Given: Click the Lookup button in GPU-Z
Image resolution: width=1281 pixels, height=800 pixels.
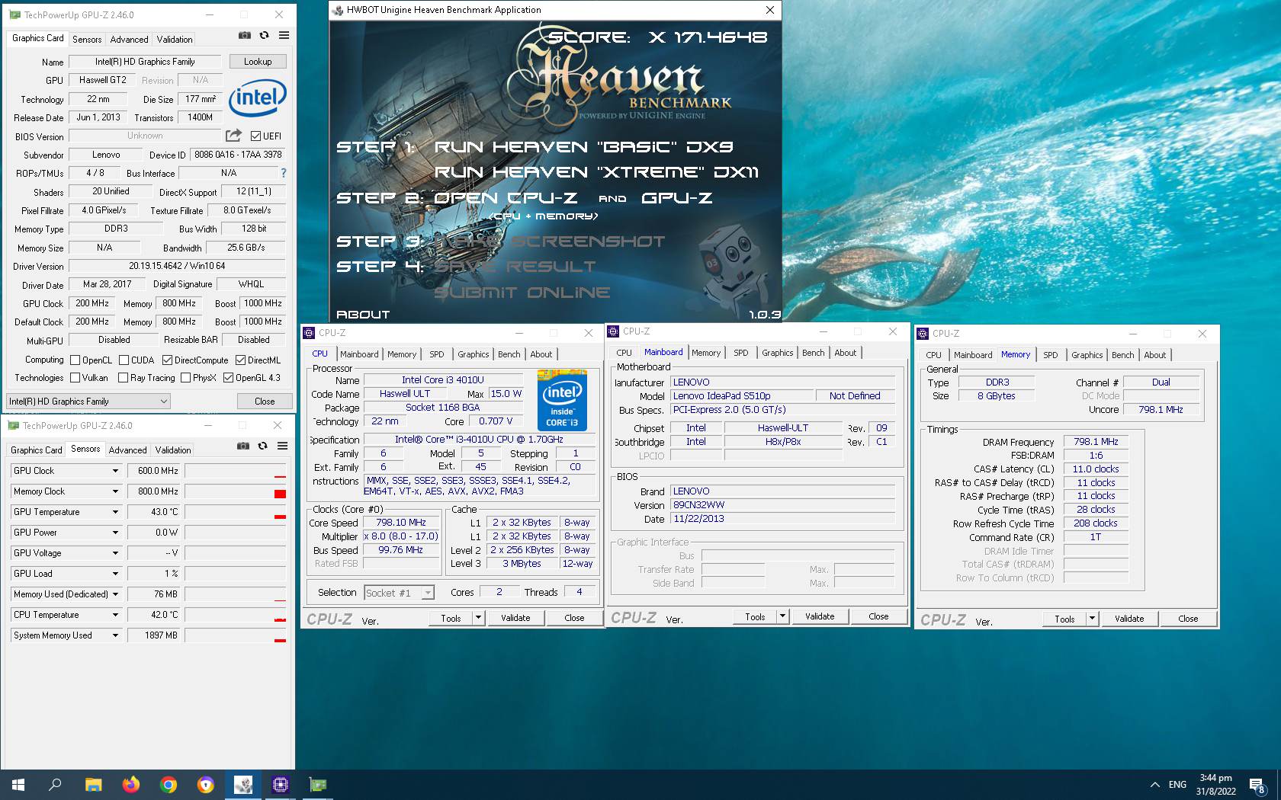Looking at the screenshot, I should (x=258, y=62).
